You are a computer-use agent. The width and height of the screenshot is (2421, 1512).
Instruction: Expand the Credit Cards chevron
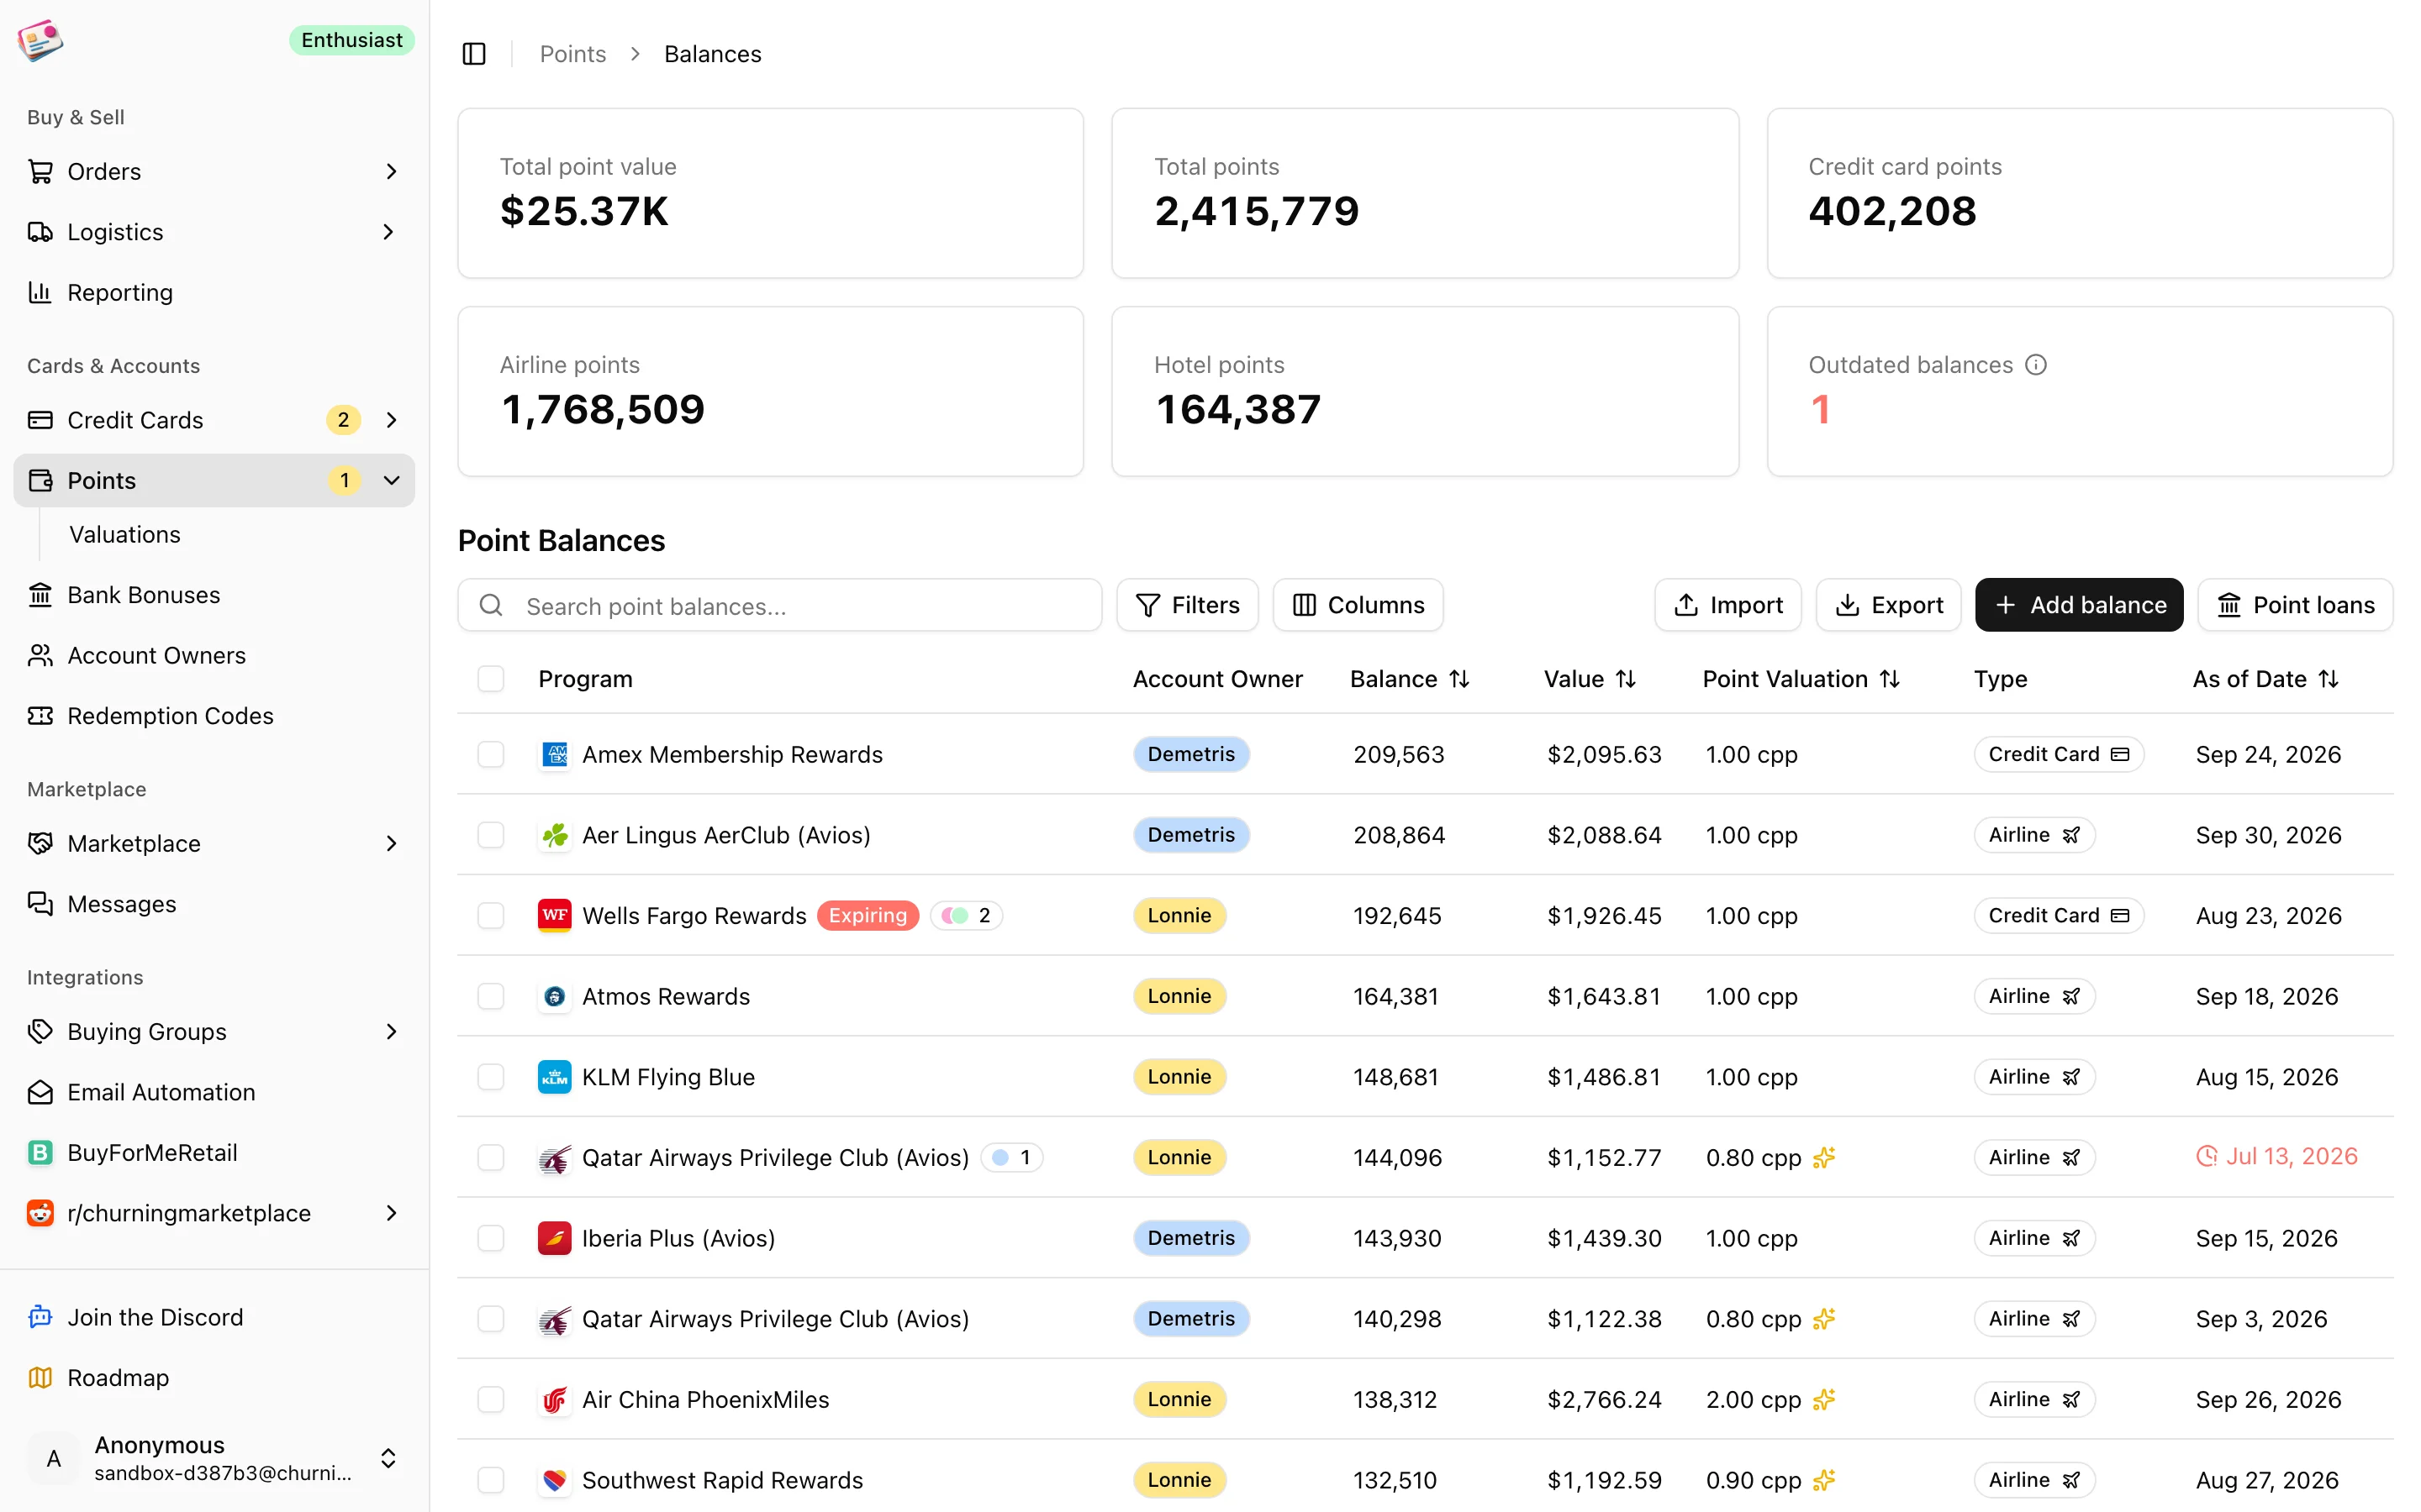click(x=391, y=420)
